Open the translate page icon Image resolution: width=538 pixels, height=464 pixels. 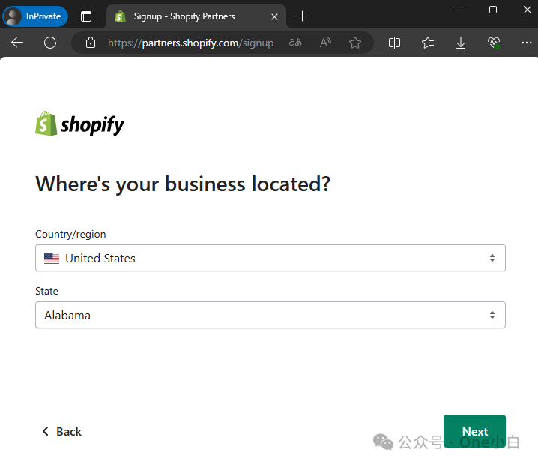tap(295, 43)
